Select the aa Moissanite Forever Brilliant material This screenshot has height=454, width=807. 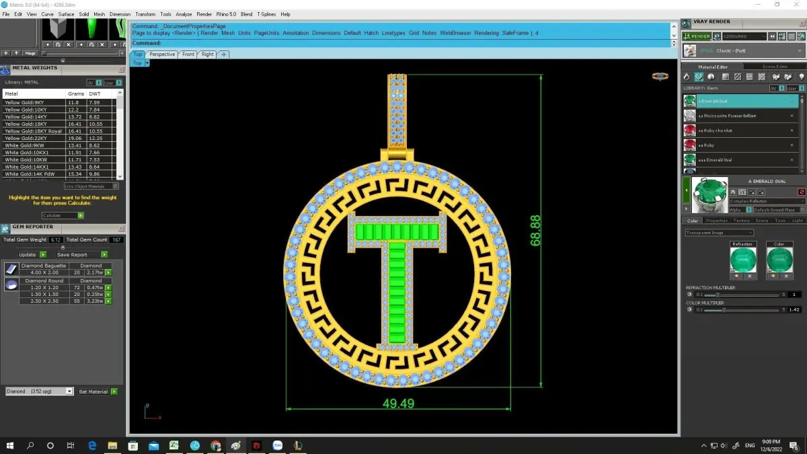pos(741,116)
